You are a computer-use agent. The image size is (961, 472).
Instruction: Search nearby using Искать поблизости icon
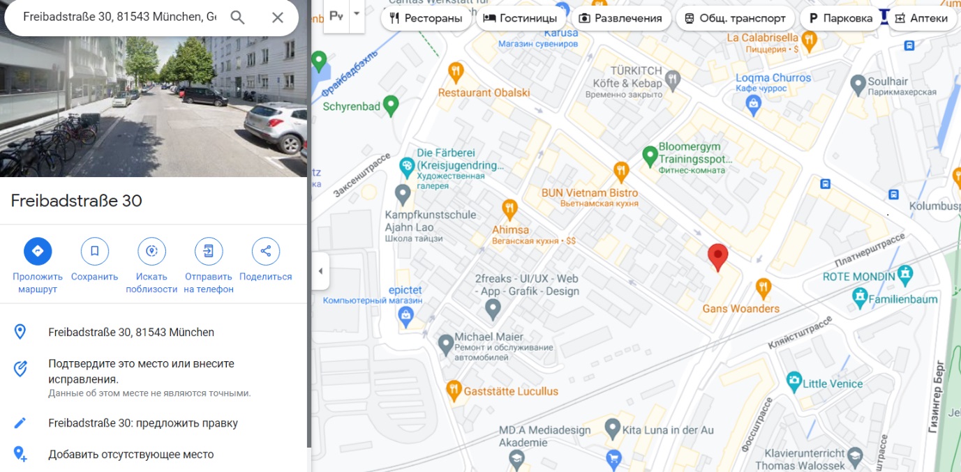[151, 251]
